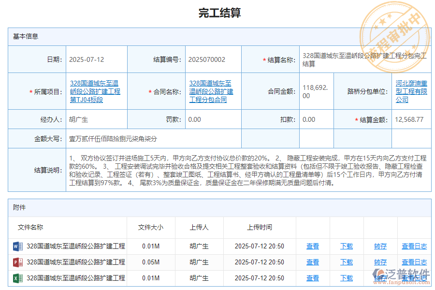Click the Excel file icon on third attachment
The height and width of the screenshot is (290, 435).
click(17, 278)
